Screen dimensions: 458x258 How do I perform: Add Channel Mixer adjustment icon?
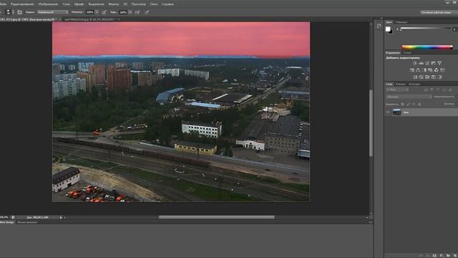click(x=437, y=70)
